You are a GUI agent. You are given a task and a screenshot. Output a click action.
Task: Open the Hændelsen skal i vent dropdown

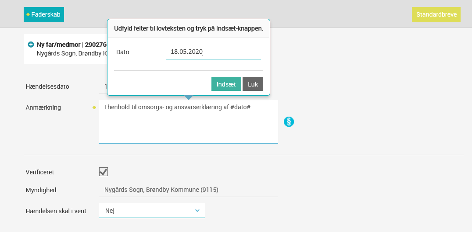152,211
